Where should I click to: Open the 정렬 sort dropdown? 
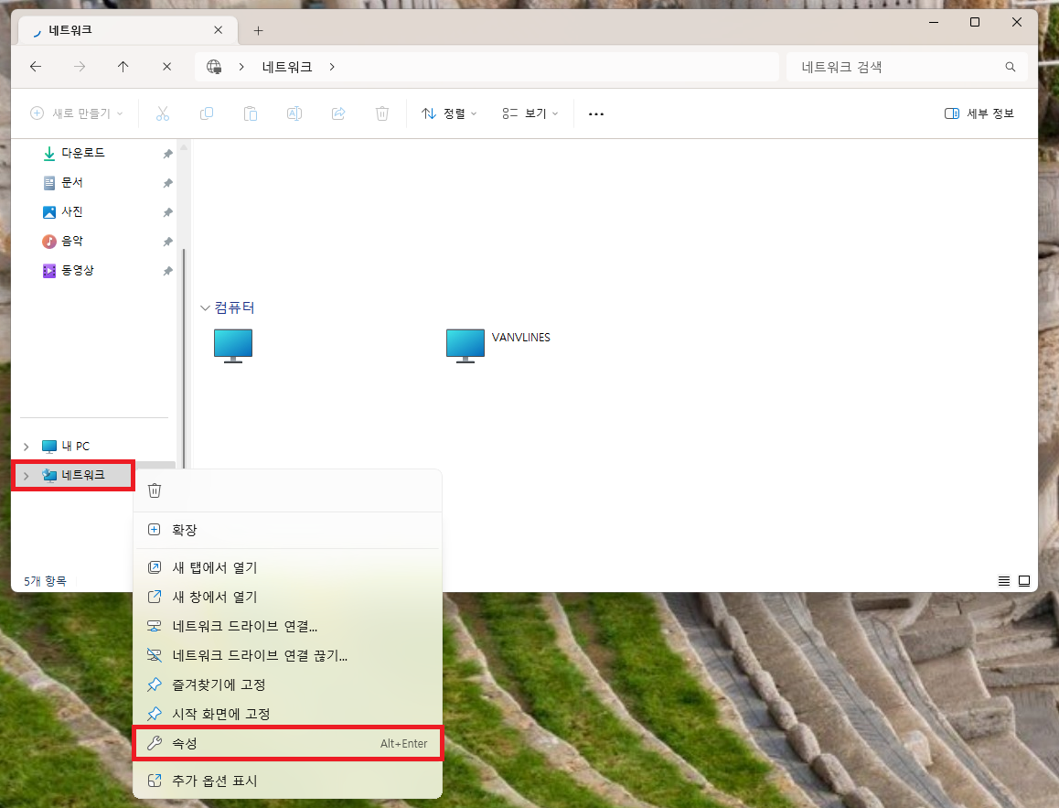447,113
